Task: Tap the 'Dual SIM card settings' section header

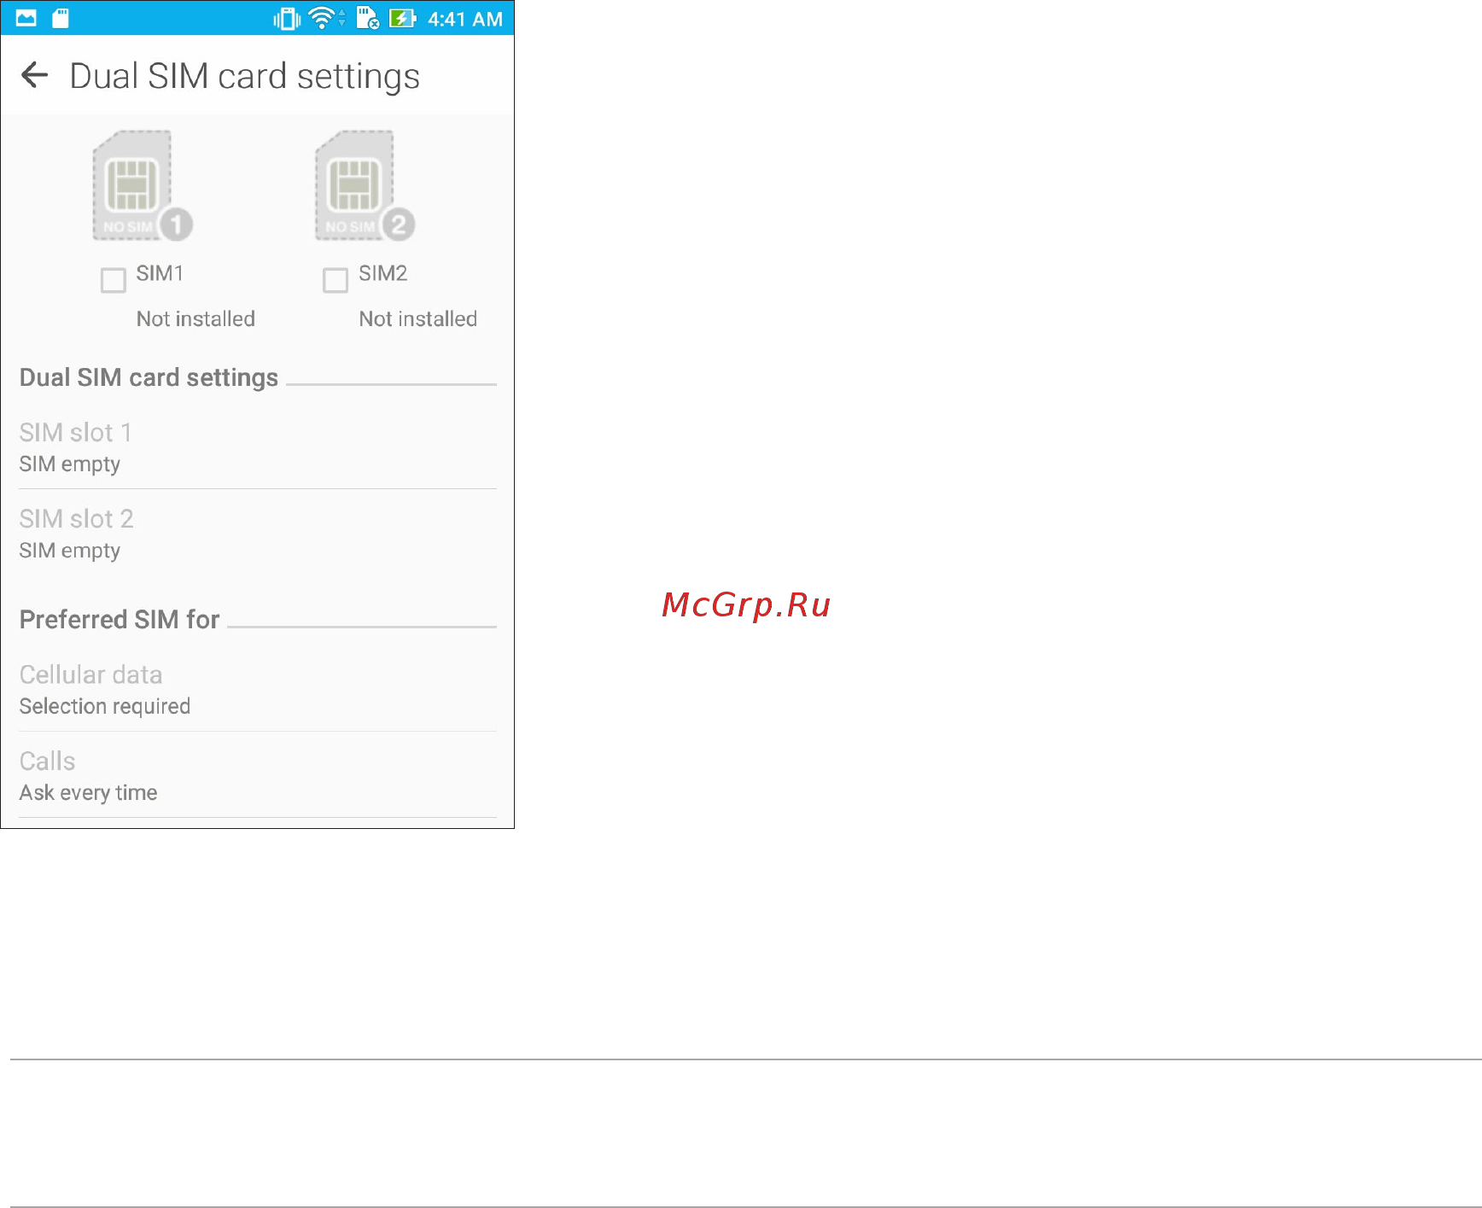Action: pyautogui.click(x=149, y=377)
